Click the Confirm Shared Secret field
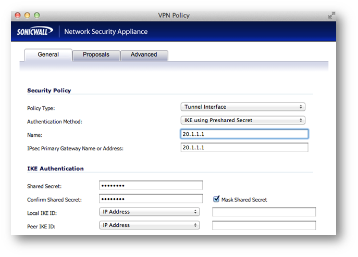The height and width of the screenshot is (257, 358). 151,199
